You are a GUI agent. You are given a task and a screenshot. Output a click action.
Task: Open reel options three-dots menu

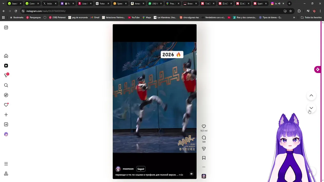pos(204,167)
